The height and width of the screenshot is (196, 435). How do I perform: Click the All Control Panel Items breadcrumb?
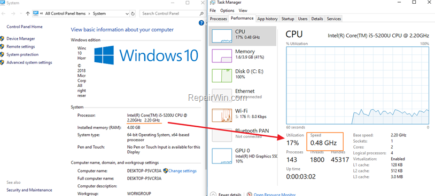pos(66,13)
